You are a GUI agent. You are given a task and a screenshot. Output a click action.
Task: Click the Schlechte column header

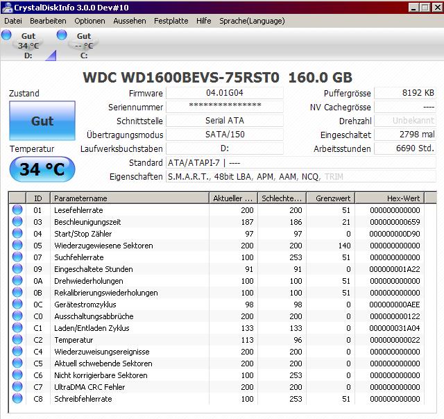282,198
